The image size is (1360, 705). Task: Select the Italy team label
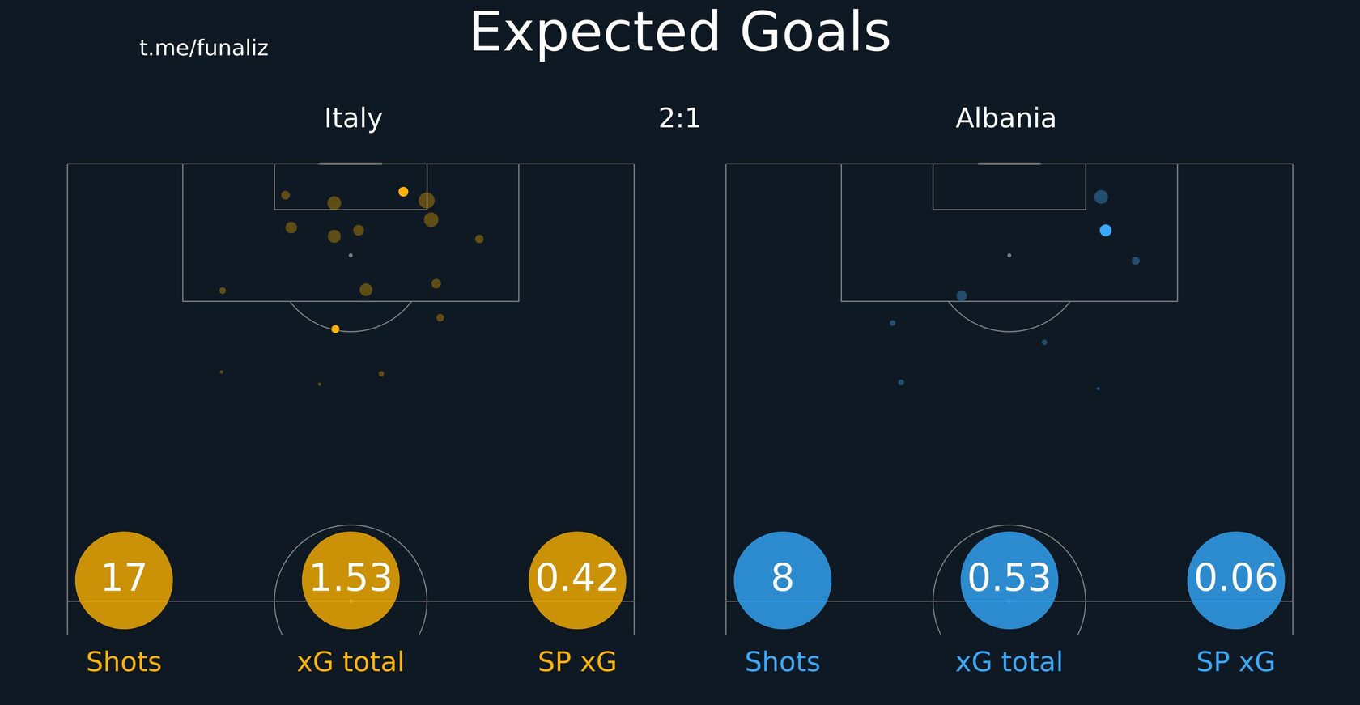click(353, 118)
